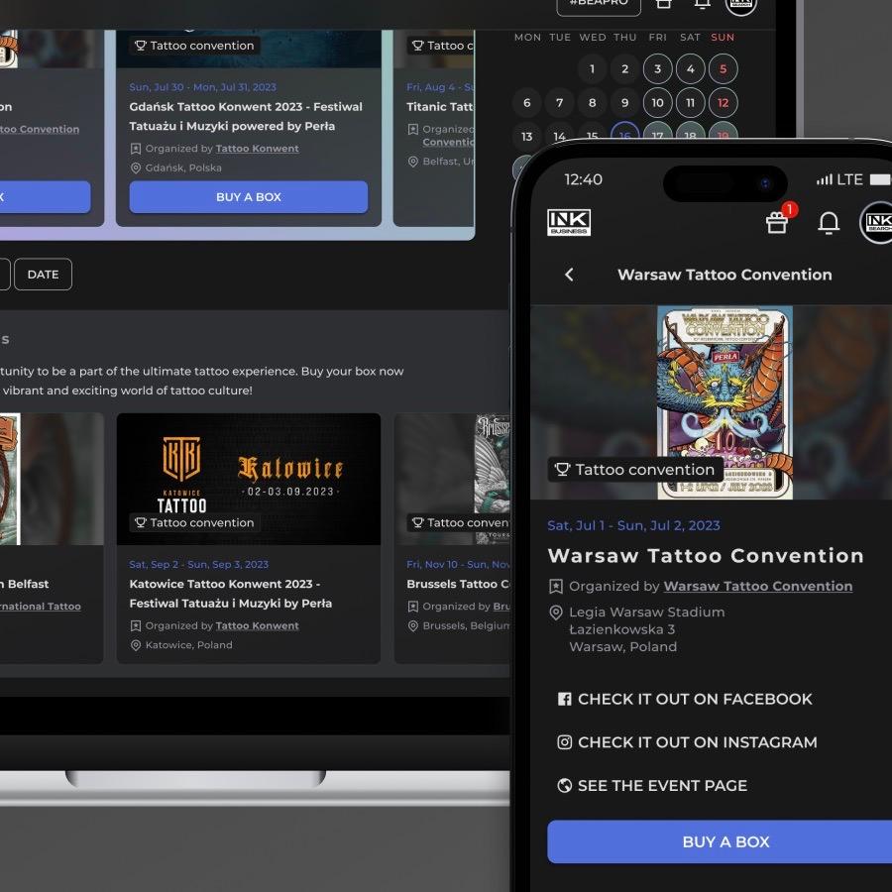The image size is (892, 892).
Task: Tap the Tattoo convention tag on the phone
Action: tap(635, 470)
